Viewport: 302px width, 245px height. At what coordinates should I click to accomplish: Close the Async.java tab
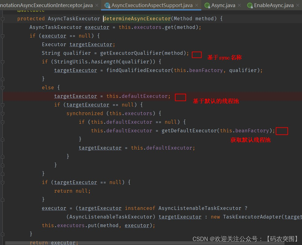coord(239,6)
